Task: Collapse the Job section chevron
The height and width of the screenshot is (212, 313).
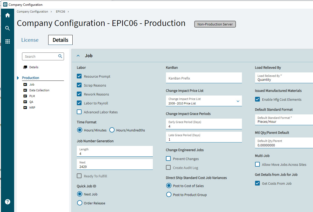Action: click(78, 56)
